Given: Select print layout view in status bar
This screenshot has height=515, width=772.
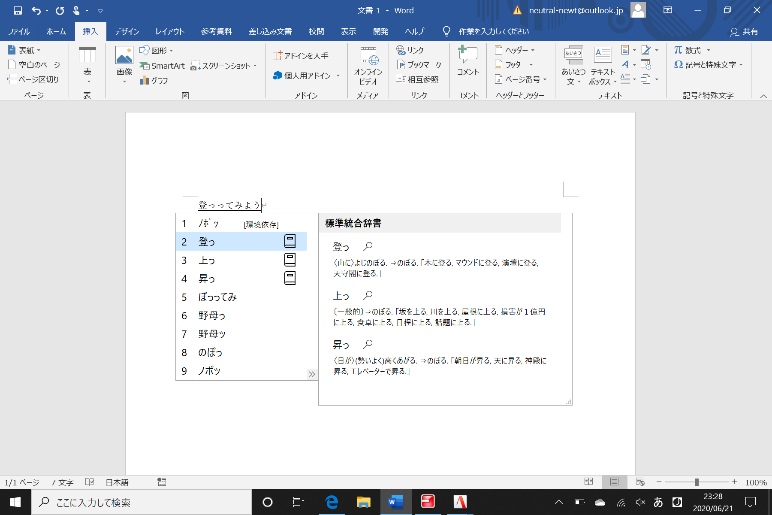Looking at the screenshot, I should 614,482.
